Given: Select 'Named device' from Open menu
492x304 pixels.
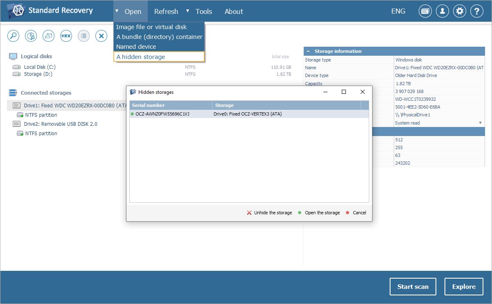Looking at the screenshot, I should click(136, 47).
